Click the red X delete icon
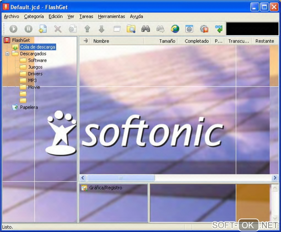 pos(58,29)
